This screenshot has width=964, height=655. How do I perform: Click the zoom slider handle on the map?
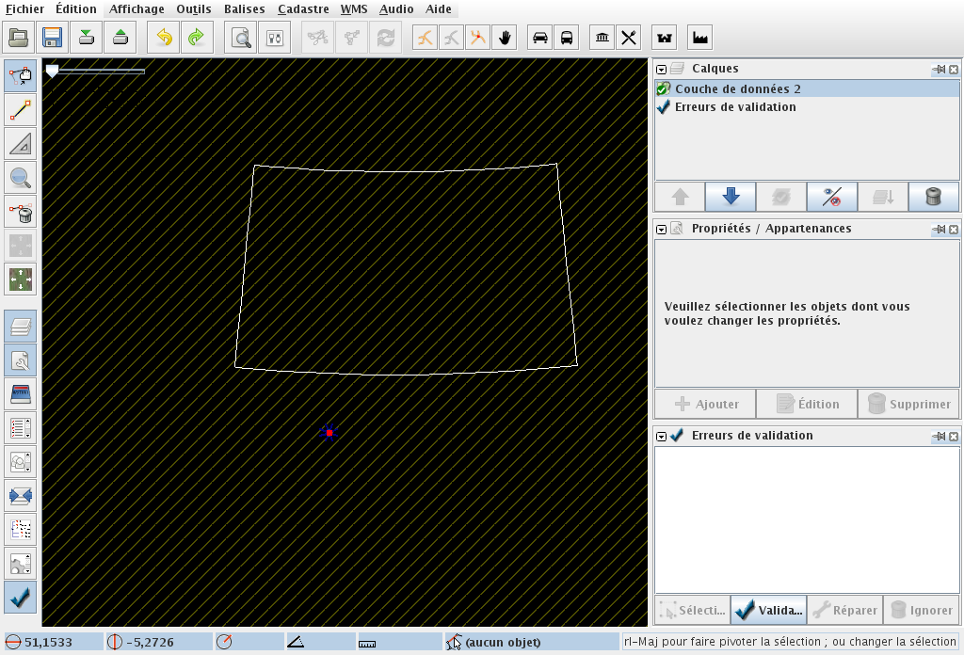[x=53, y=71]
